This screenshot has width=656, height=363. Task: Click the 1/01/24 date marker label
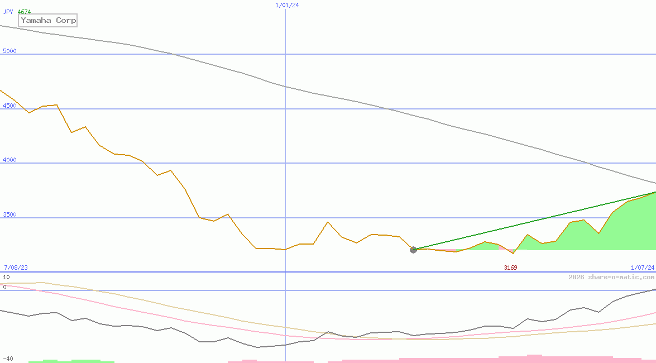[x=287, y=5]
